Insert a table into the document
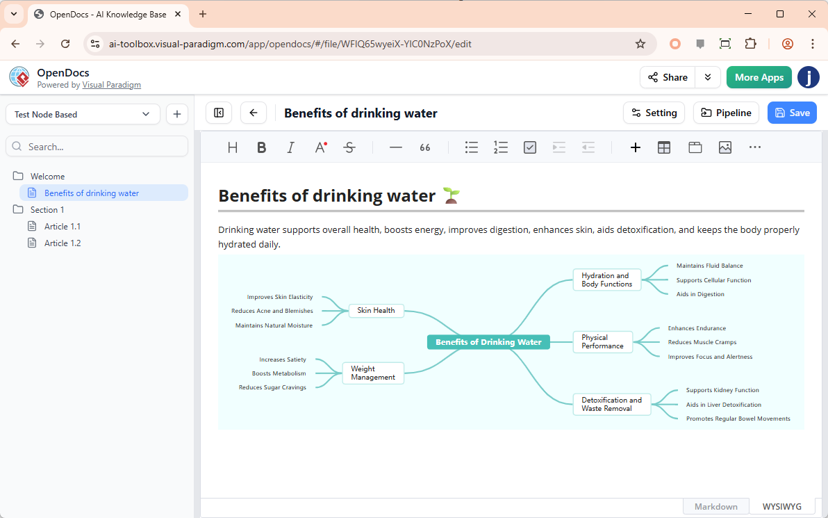Image resolution: width=828 pixels, height=518 pixels. (x=664, y=147)
